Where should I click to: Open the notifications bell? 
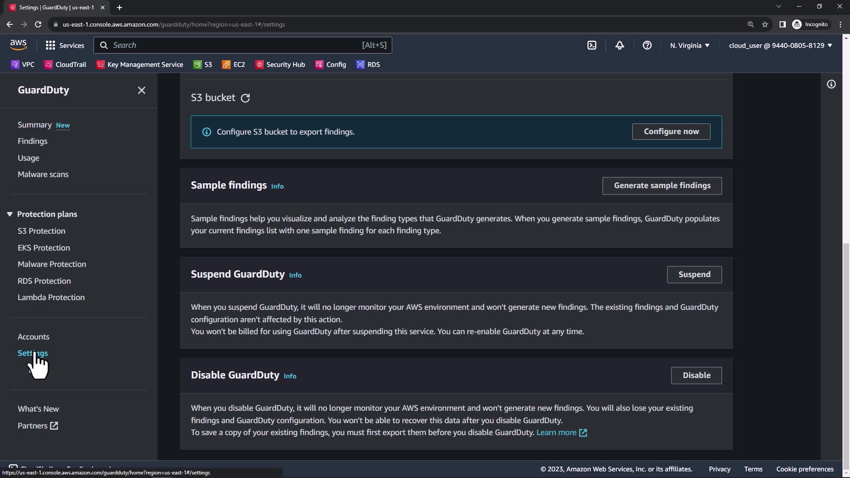[x=619, y=45]
